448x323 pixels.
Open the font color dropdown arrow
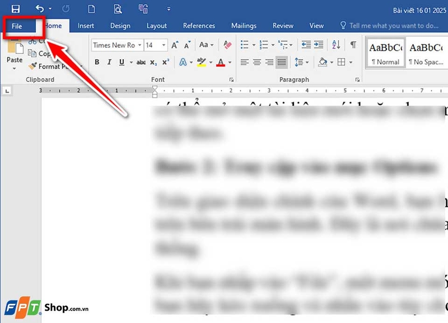230,62
